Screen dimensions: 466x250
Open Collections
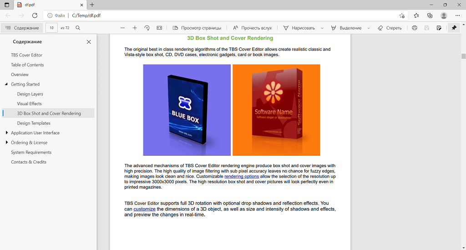430,15
